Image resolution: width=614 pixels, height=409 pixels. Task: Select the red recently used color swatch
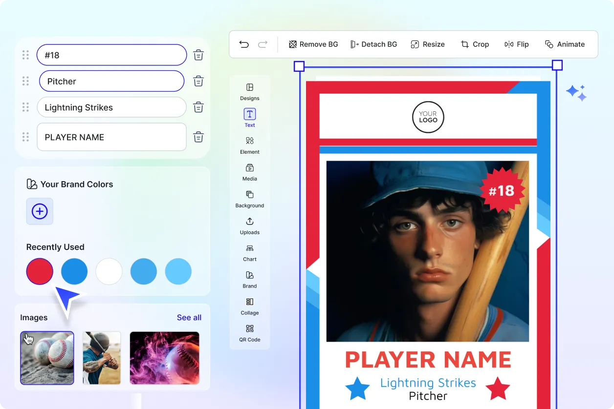pos(40,271)
